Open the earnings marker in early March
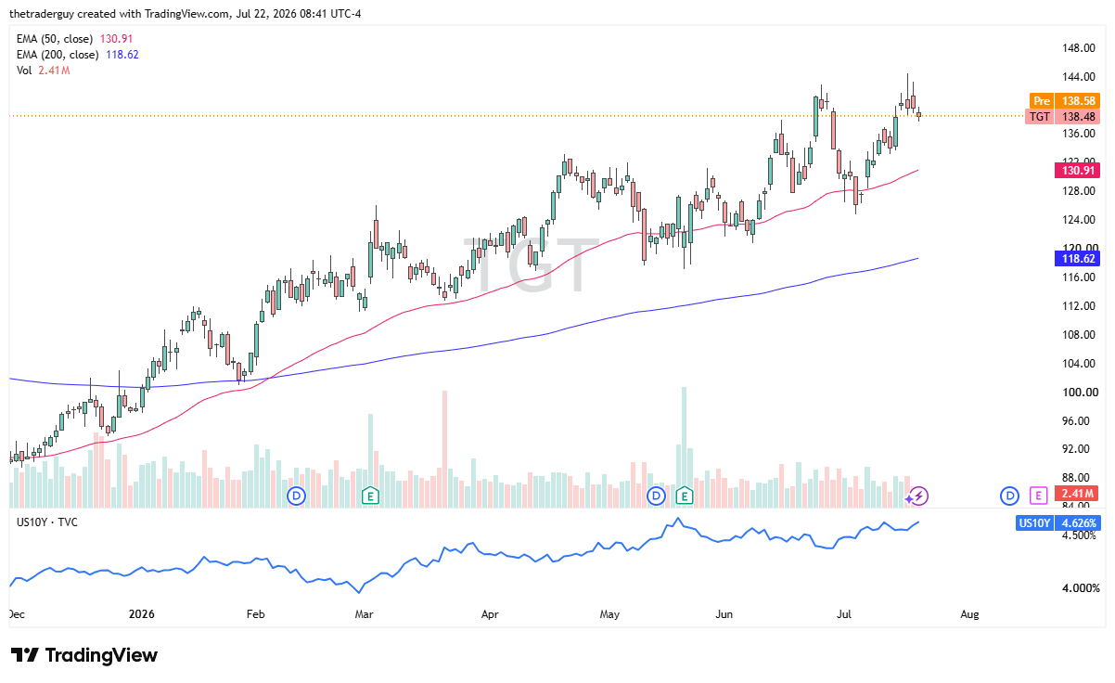Screen dimensions: 1115x683 click(370, 496)
